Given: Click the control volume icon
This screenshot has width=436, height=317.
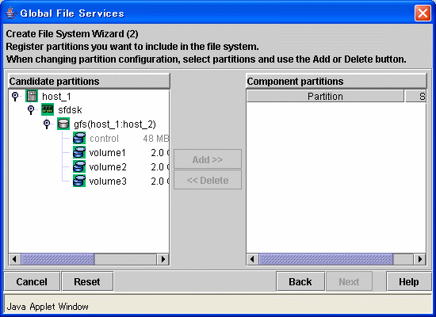Looking at the screenshot, I should click(x=79, y=138).
